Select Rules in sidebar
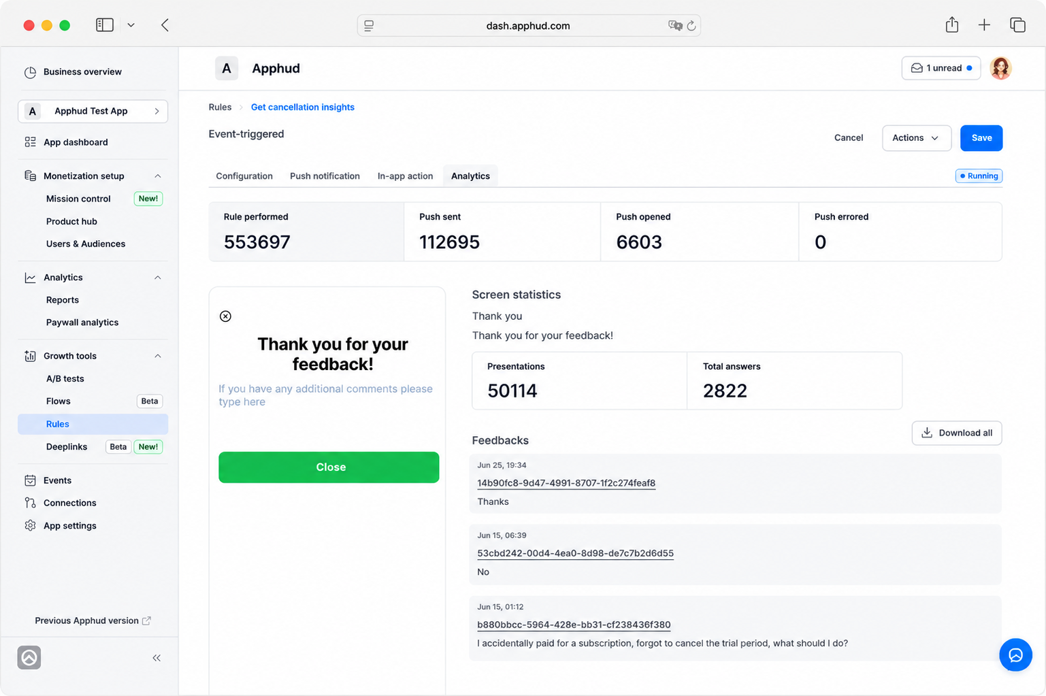1046x696 pixels. (93, 424)
